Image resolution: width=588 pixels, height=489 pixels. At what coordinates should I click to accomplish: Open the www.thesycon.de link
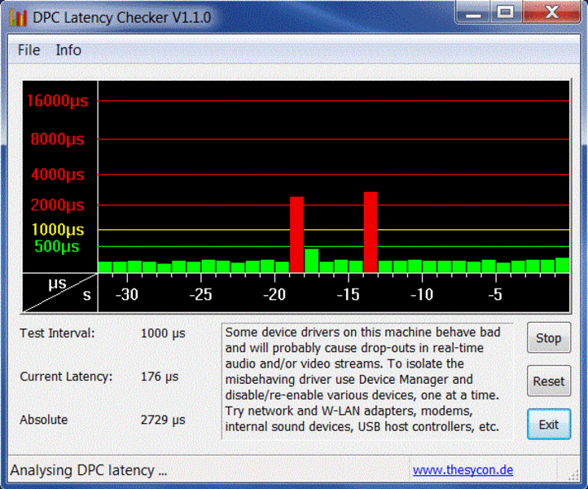click(463, 470)
